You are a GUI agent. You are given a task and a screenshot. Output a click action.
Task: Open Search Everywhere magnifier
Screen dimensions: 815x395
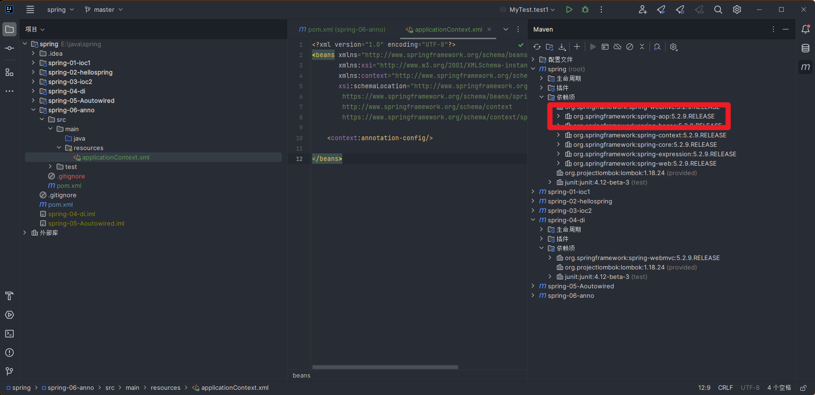pyautogui.click(x=718, y=9)
